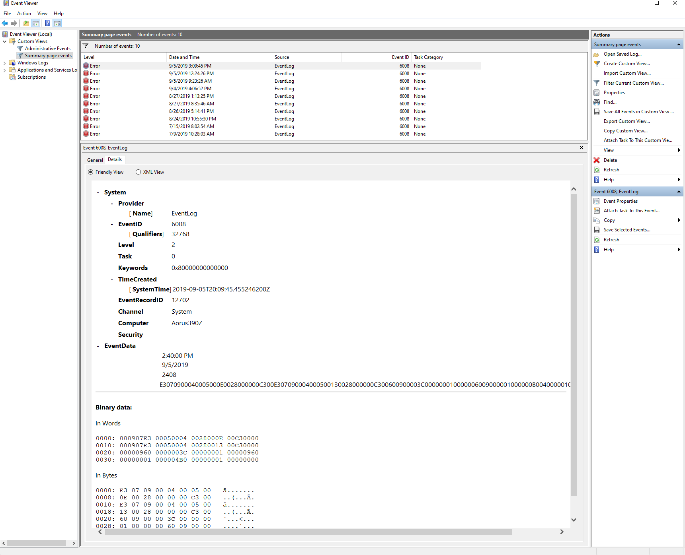
Task: Sort by Date and Time column header
Action: click(x=219, y=57)
